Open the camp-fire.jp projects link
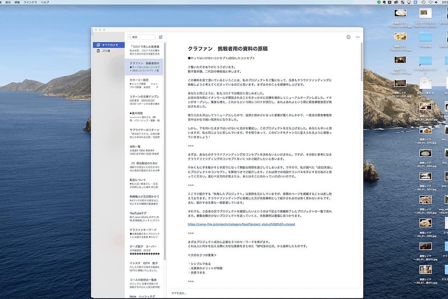Viewport: 448px width, 299px height. click(241, 224)
